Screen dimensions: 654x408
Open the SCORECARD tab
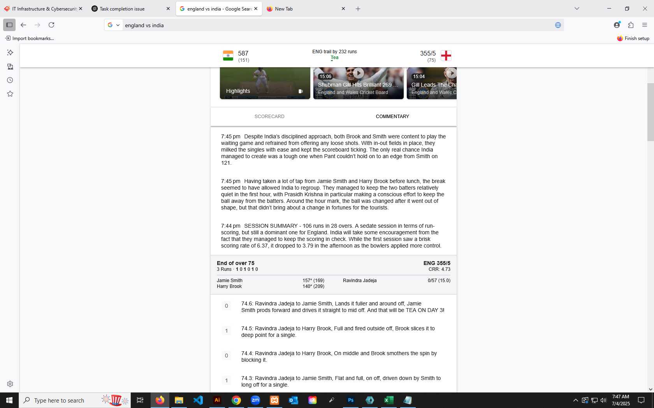pos(269,117)
